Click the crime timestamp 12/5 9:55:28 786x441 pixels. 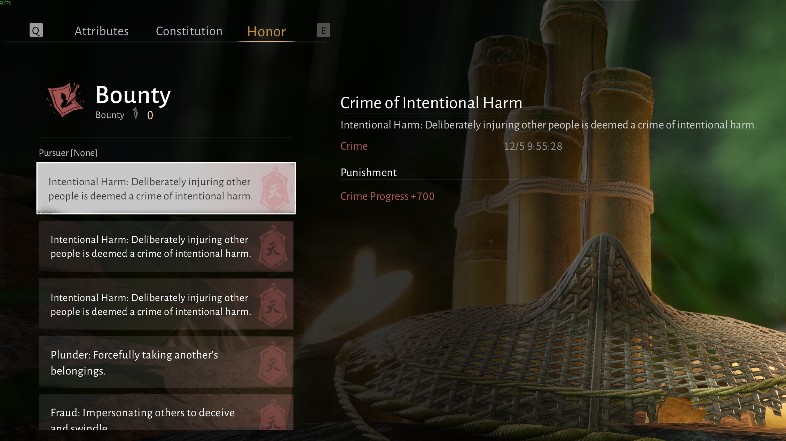pos(533,146)
